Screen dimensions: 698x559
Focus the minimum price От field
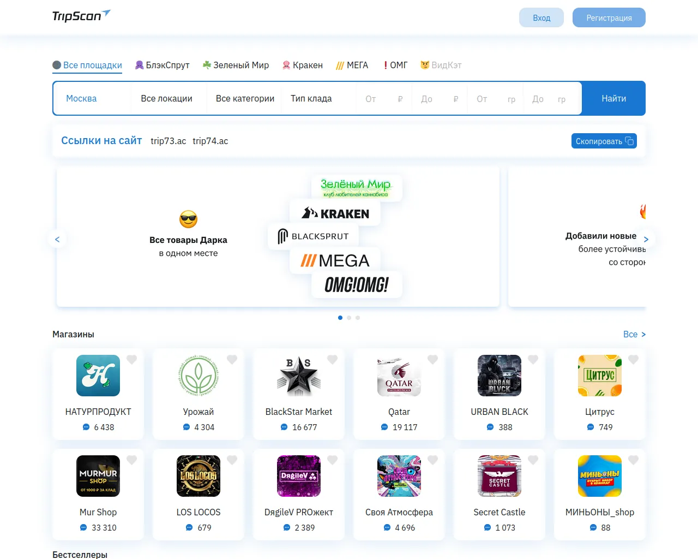(384, 99)
